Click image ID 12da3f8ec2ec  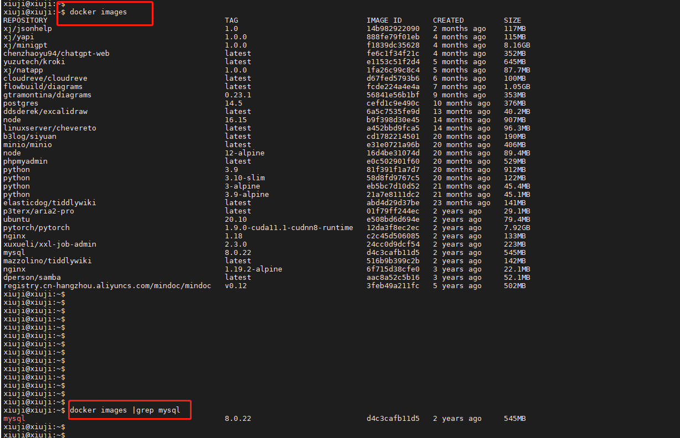pyautogui.click(x=393, y=227)
